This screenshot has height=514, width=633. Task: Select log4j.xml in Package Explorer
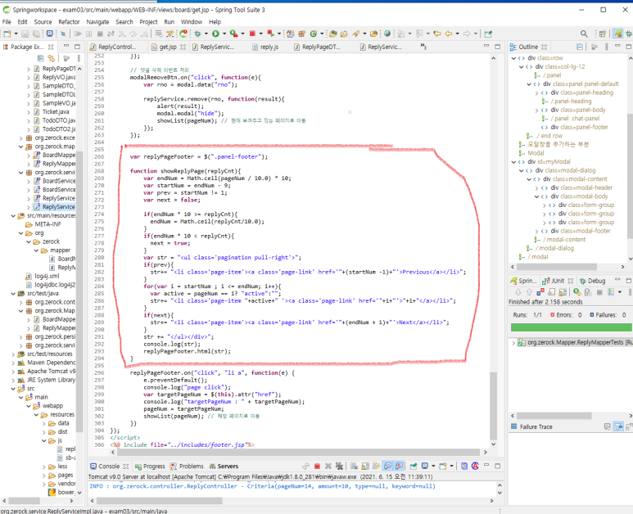click(x=43, y=276)
